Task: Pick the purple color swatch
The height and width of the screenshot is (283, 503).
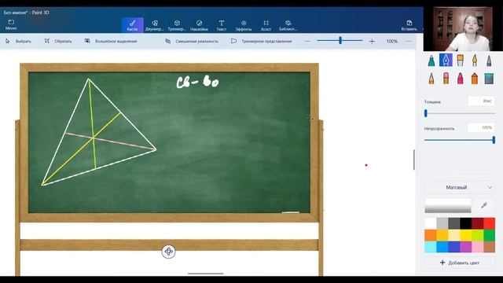Action: 465,247
